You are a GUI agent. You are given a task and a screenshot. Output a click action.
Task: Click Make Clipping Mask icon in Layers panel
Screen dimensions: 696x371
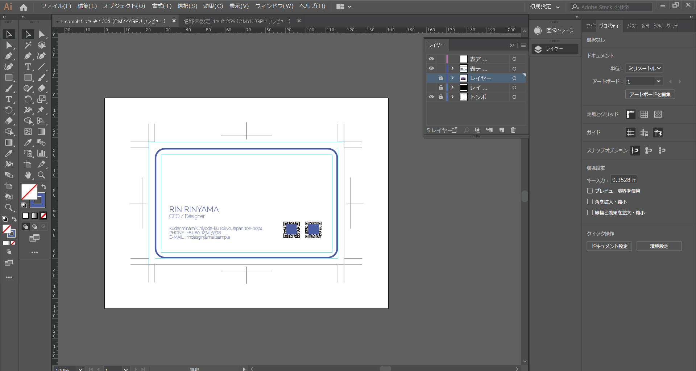point(478,130)
